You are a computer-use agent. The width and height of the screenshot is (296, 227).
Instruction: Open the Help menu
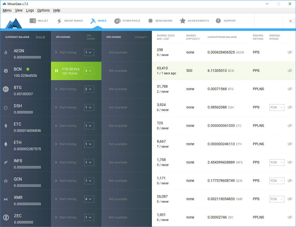pos(57,10)
